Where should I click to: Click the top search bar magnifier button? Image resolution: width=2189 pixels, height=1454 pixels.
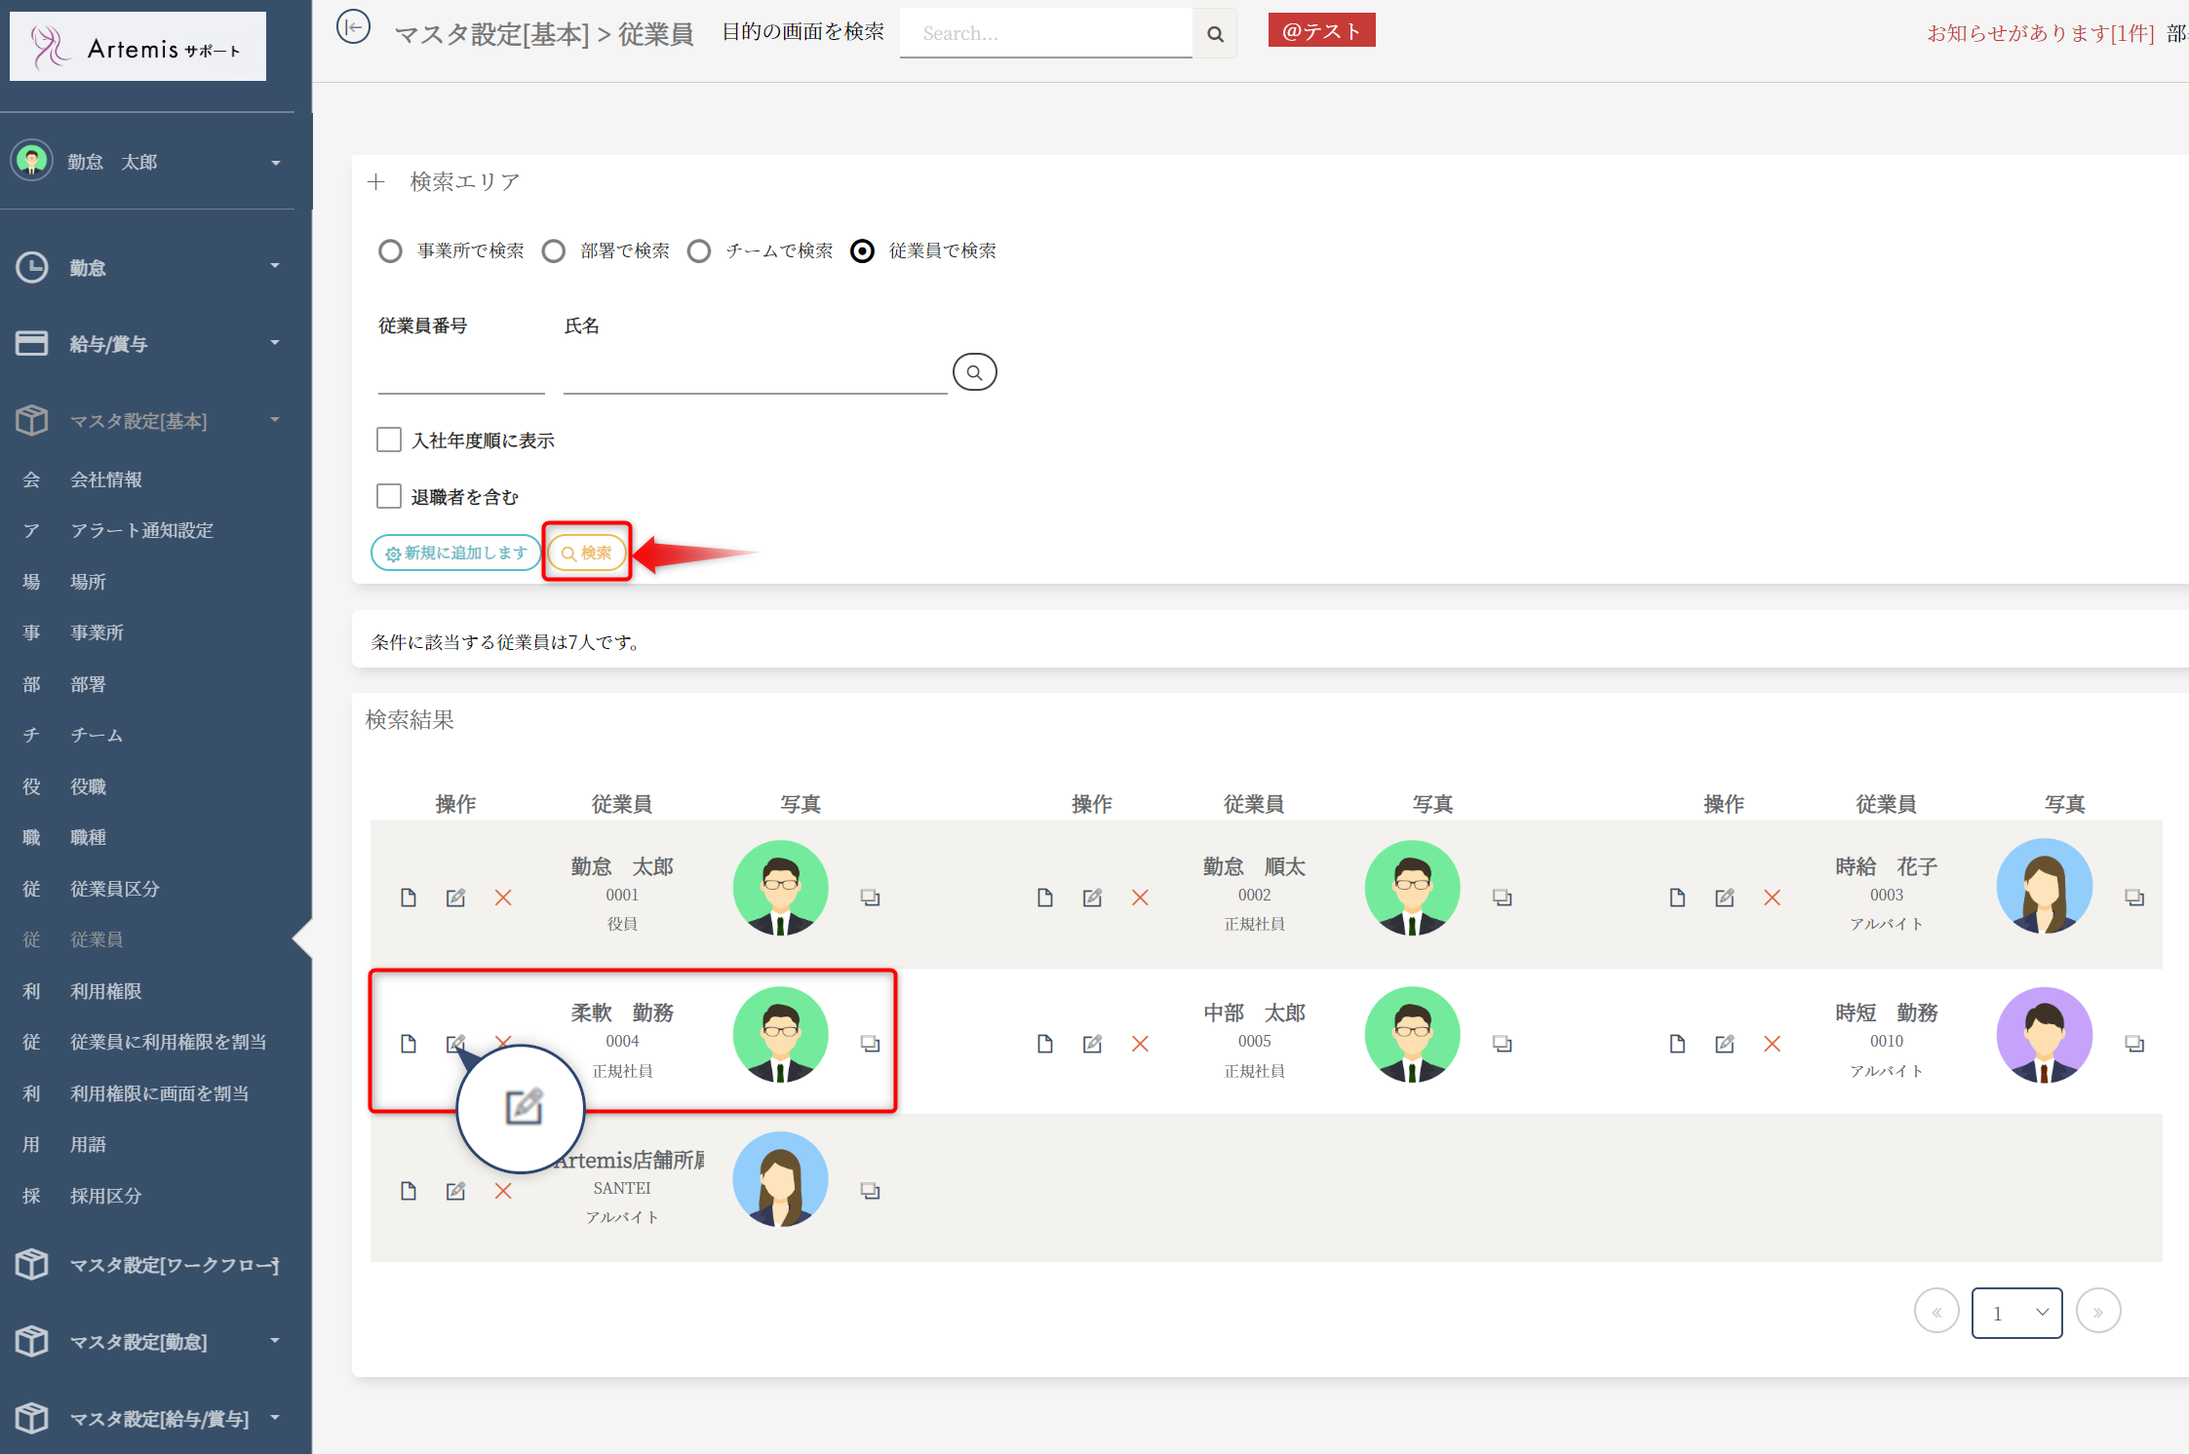coord(1215,34)
